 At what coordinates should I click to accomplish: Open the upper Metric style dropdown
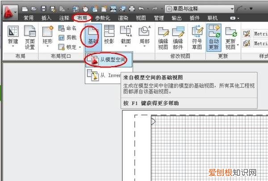[260, 34]
